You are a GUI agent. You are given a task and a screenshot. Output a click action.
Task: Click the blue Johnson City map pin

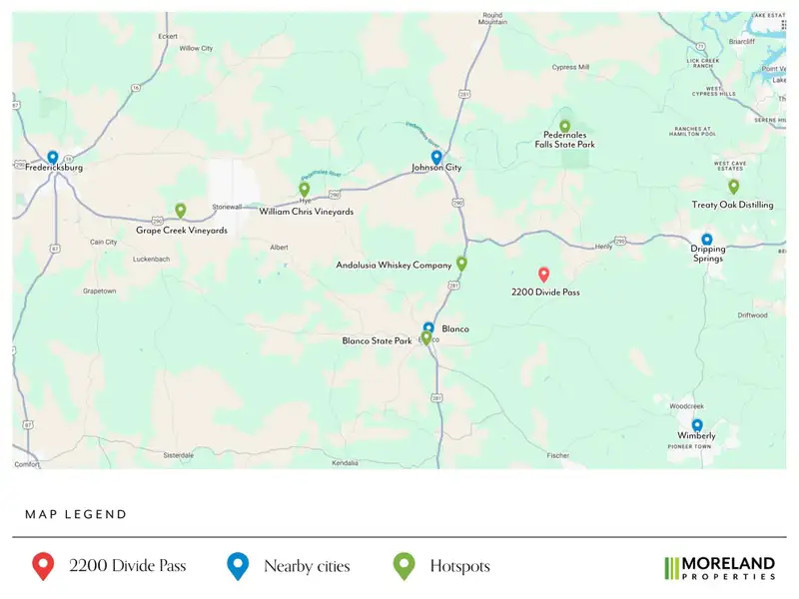tap(436, 158)
